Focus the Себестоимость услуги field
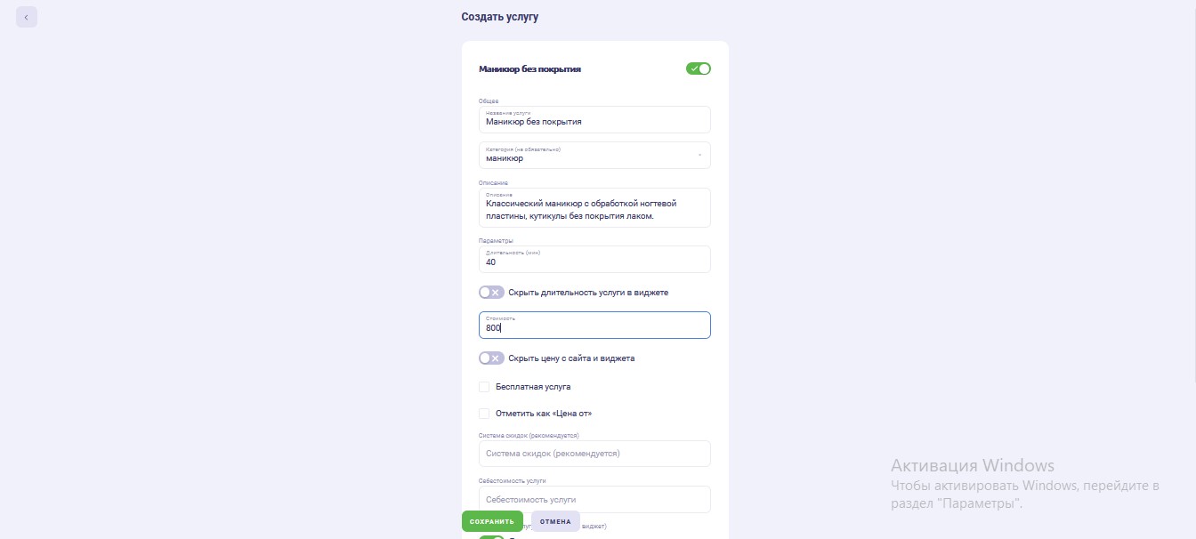Screen dimensions: 1196x539 tap(594, 499)
